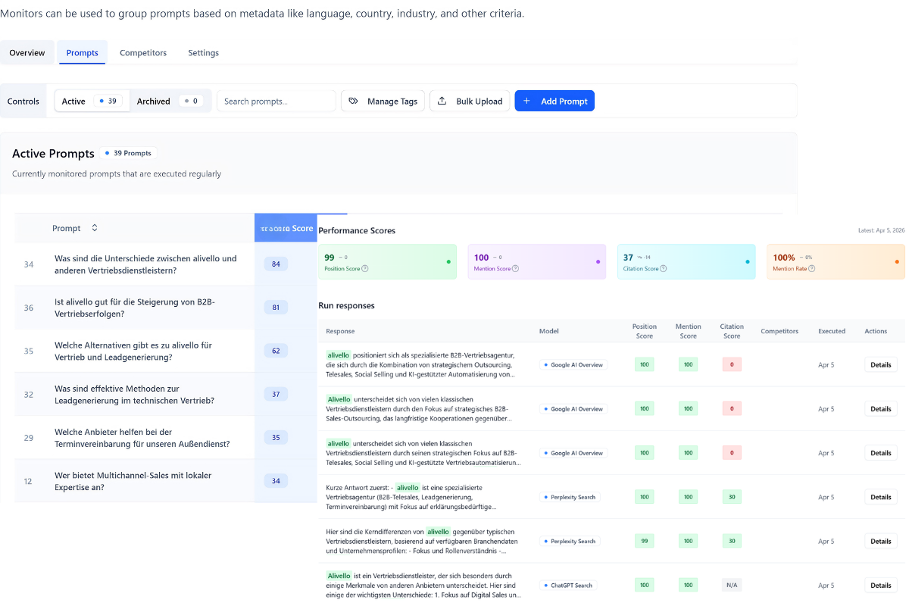Focus the Search prompts field
Screen dimensions: 909x606
pos(276,102)
